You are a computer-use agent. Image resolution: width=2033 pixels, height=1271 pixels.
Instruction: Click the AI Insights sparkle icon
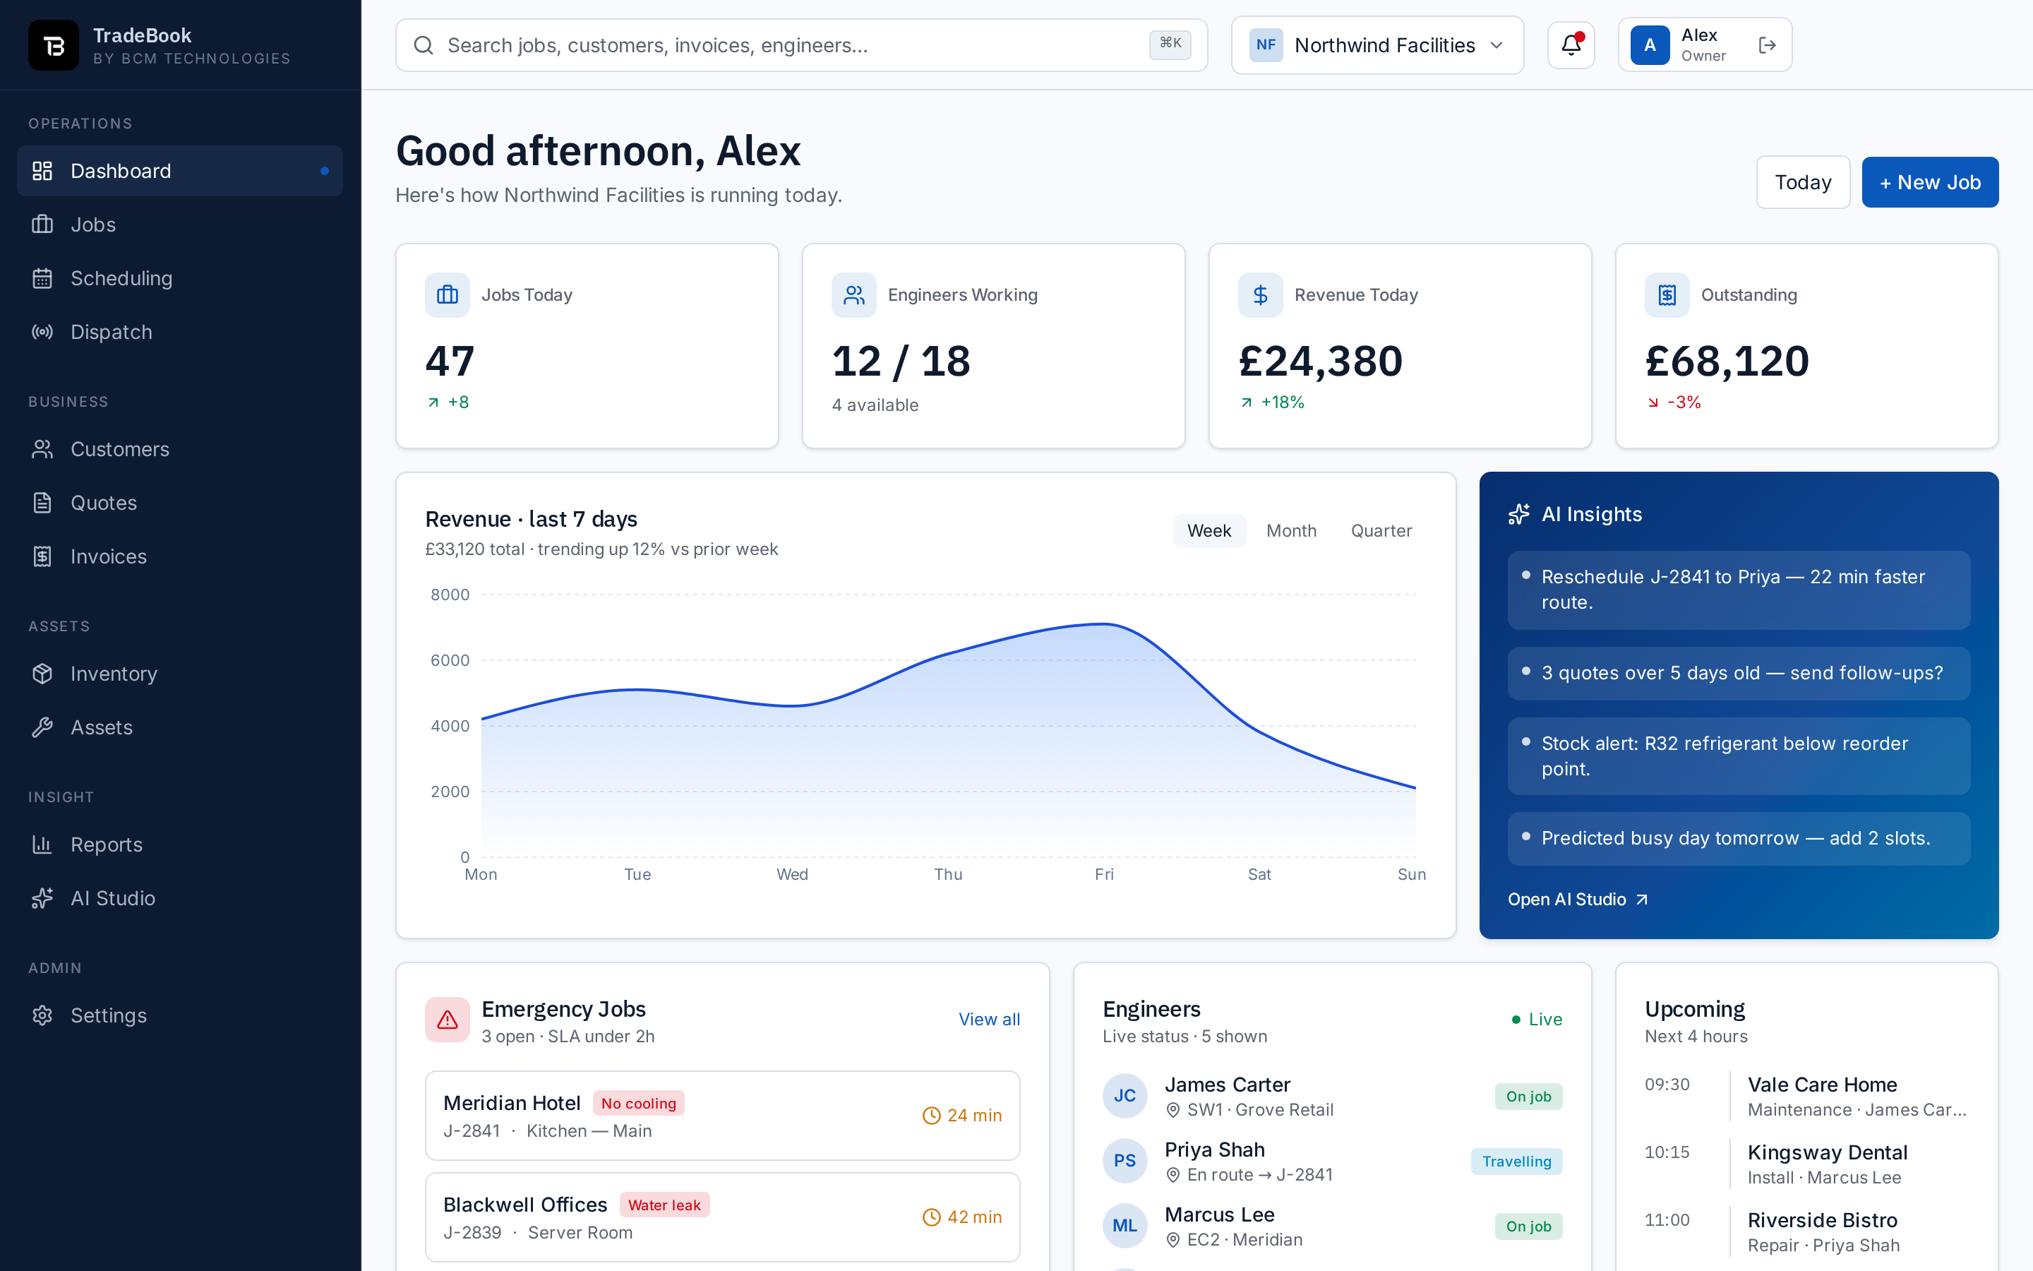(1519, 515)
